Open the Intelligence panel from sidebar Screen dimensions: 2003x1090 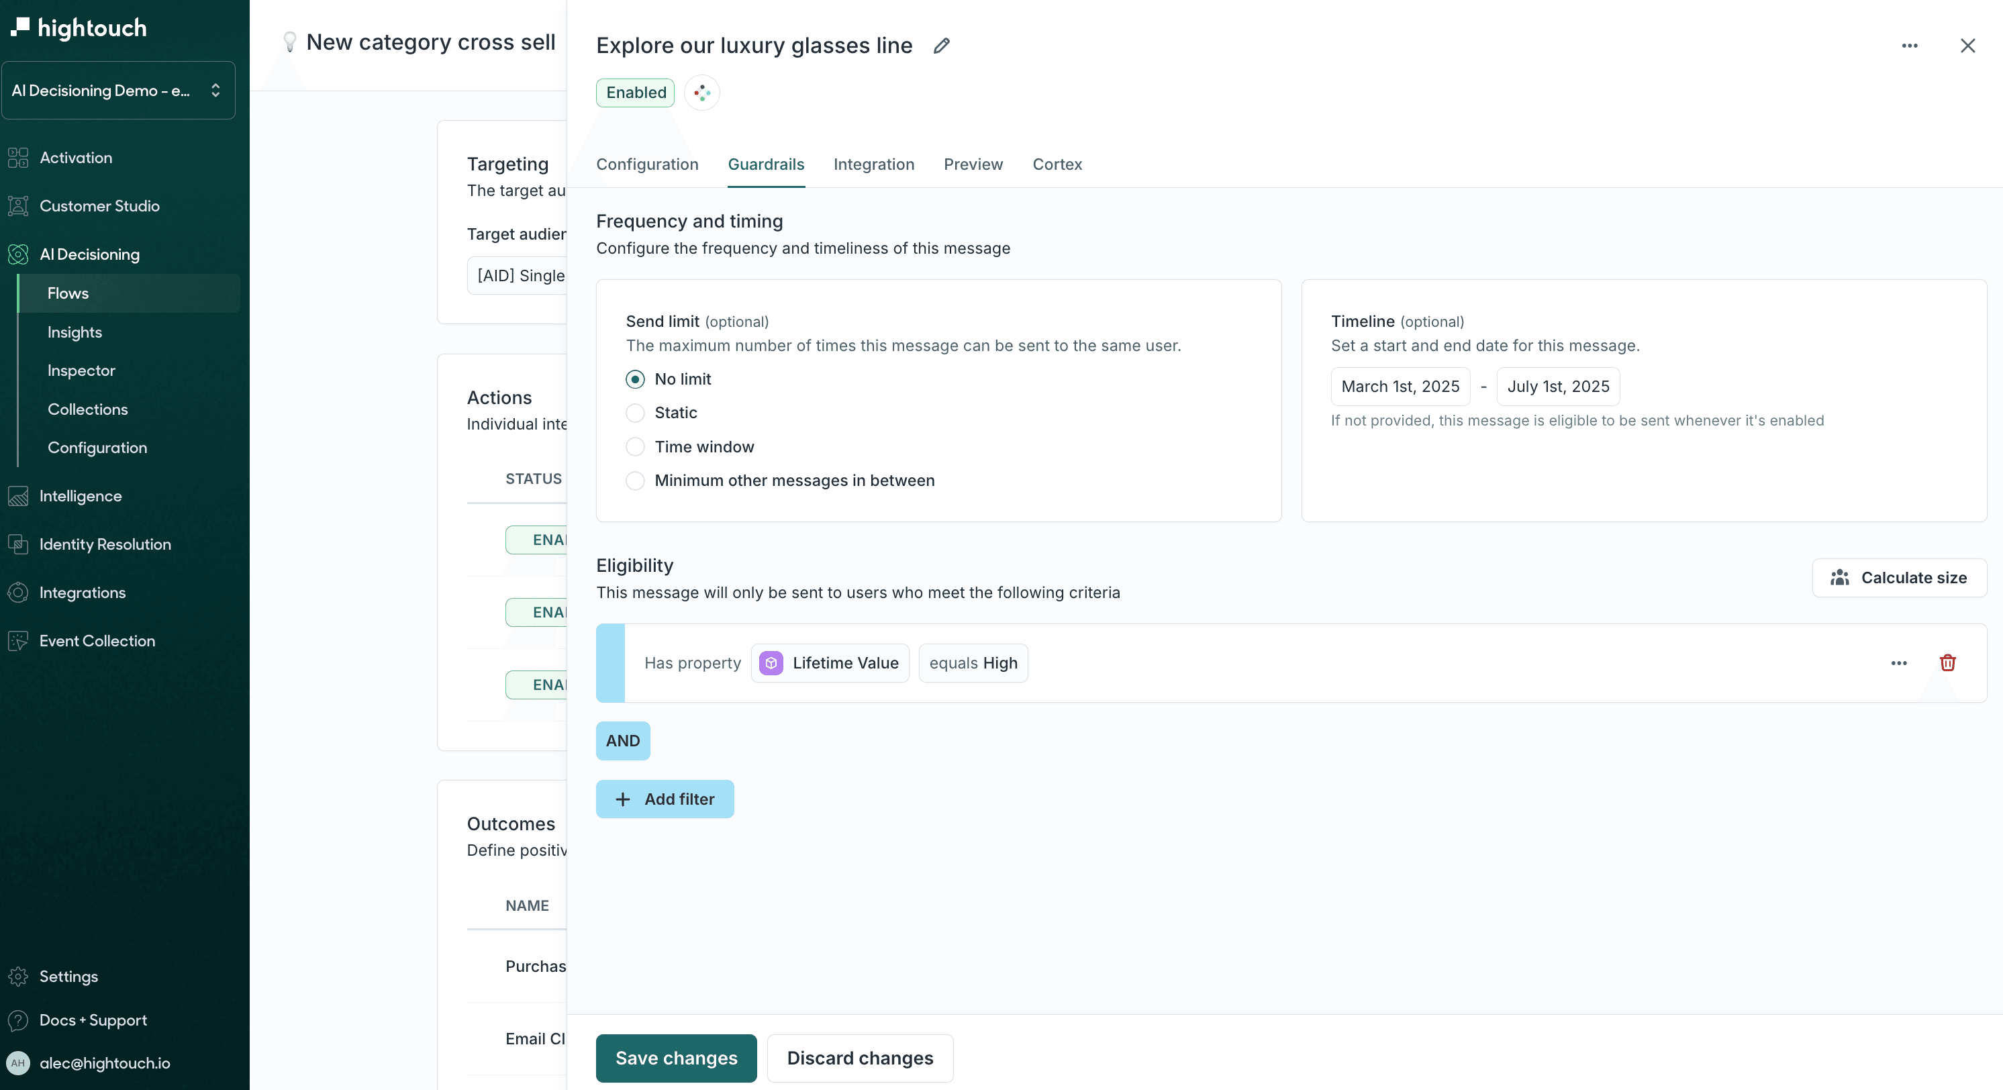tap(81, 495)
